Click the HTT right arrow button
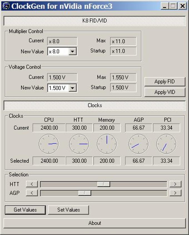189x235 pixels. point(175,184)
